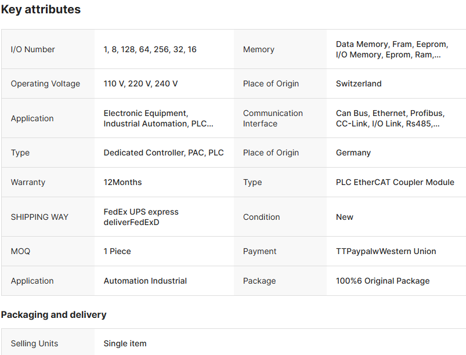Select the Communication Interface label
The image size is (466, 355).
[273, 118]
